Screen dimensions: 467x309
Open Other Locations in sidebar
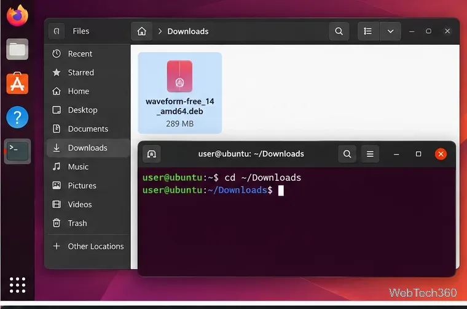[x=88, y=246]
